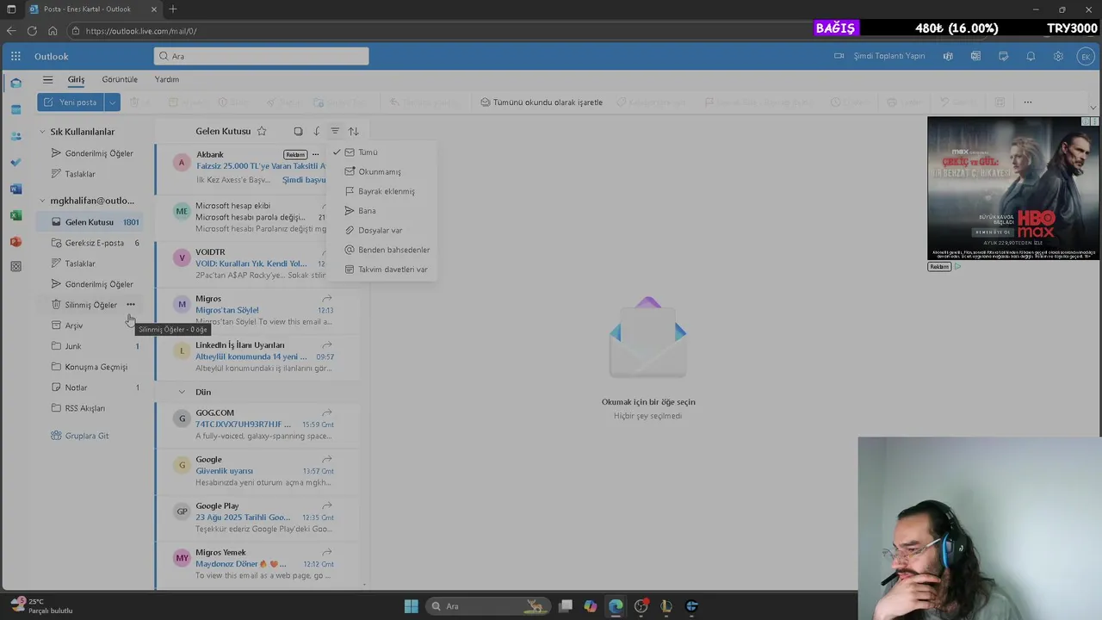1102x620 pixels.
Task: Open Migros'tan Söyle! email
Action: (x=257, y=311)
